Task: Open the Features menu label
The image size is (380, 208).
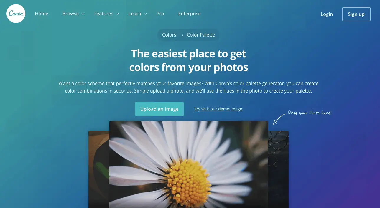Action: [103, 14]
